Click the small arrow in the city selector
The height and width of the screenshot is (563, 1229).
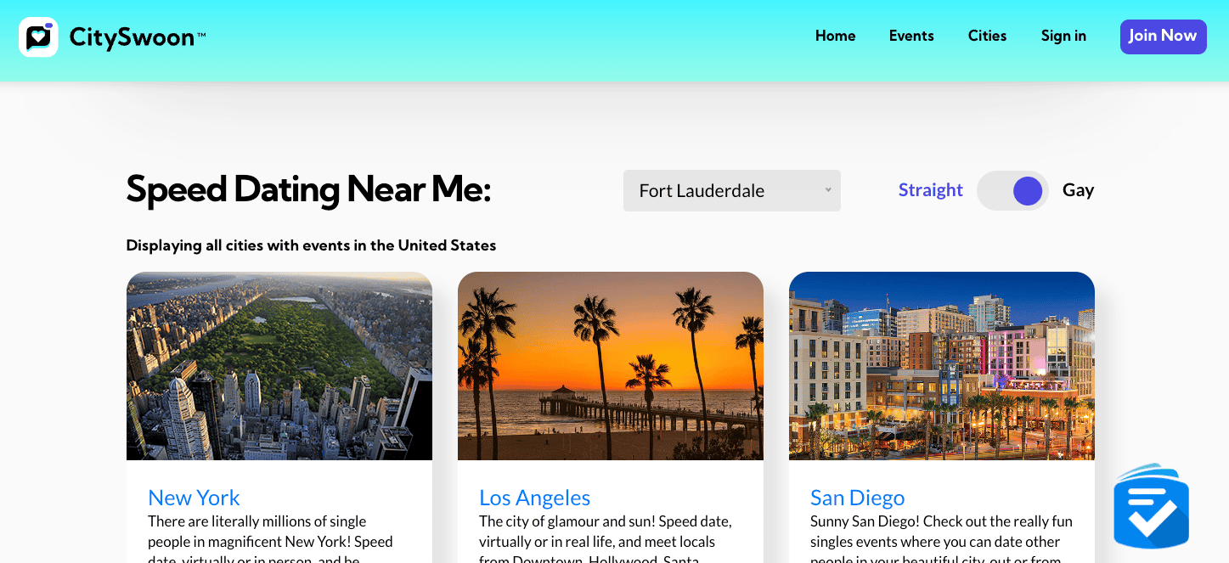tap(828, 190)
